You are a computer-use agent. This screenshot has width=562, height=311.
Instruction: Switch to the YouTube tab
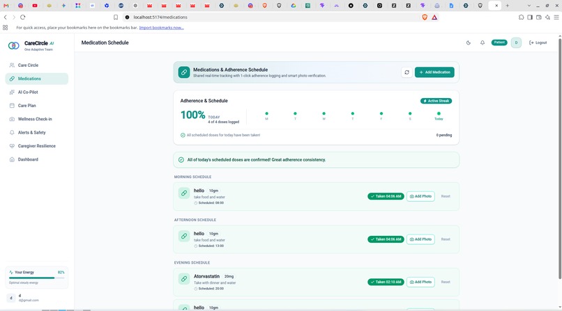pos(35,6)
